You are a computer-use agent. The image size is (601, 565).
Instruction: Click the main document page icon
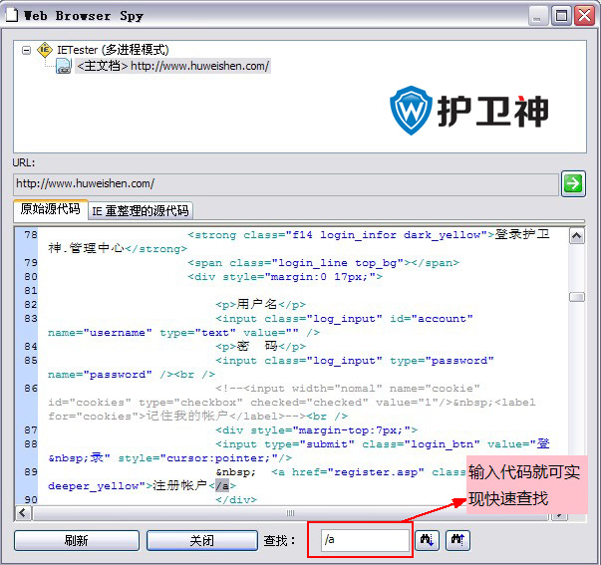click(x=63, y=66)
